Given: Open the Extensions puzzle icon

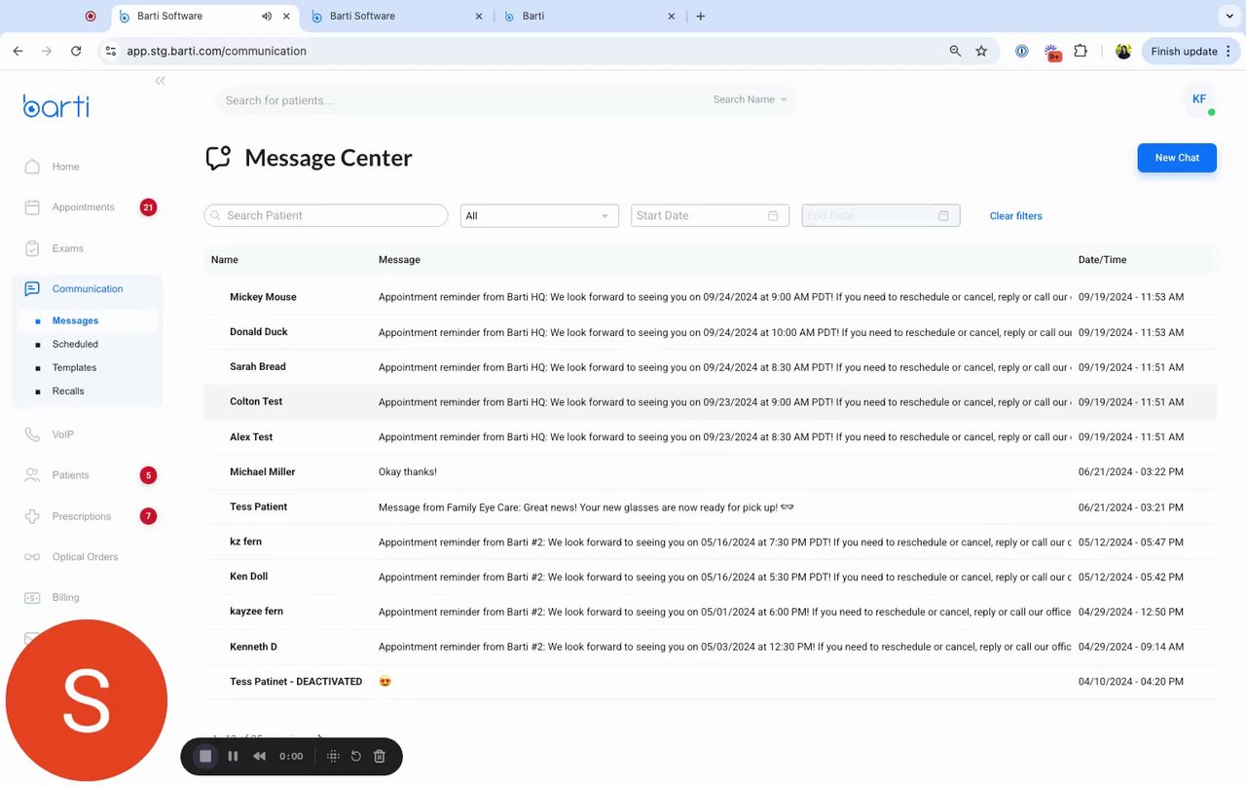Looking at the screenshot, I should 1081,52.
